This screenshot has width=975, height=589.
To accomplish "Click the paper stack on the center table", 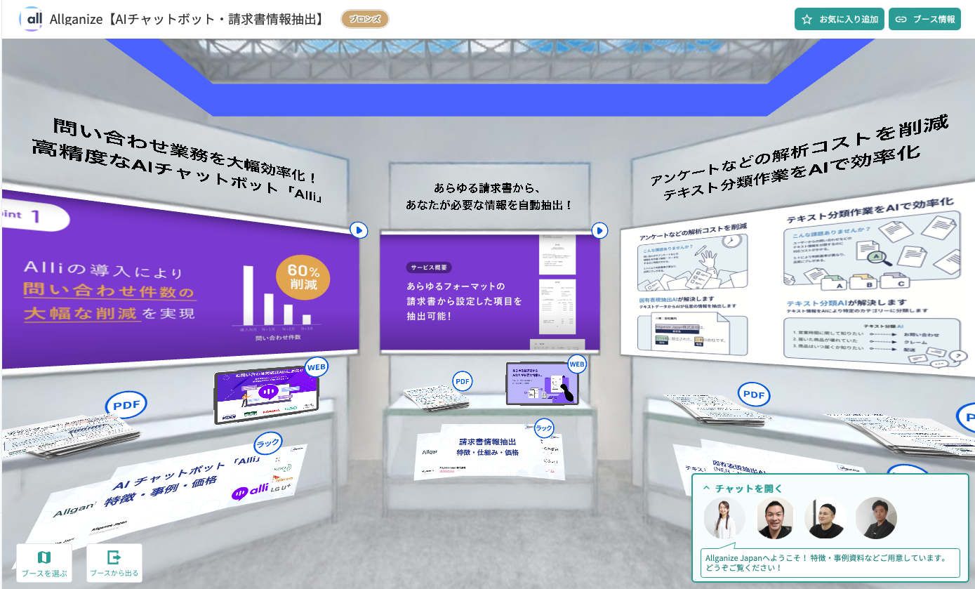I will [x=437, y=399].
